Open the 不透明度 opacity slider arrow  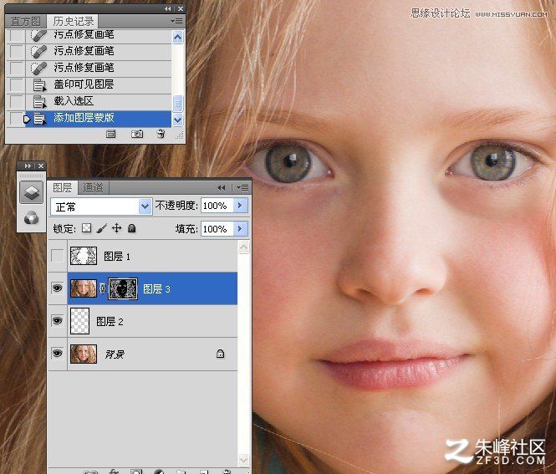pyautogui.click(x=241, y=206)
